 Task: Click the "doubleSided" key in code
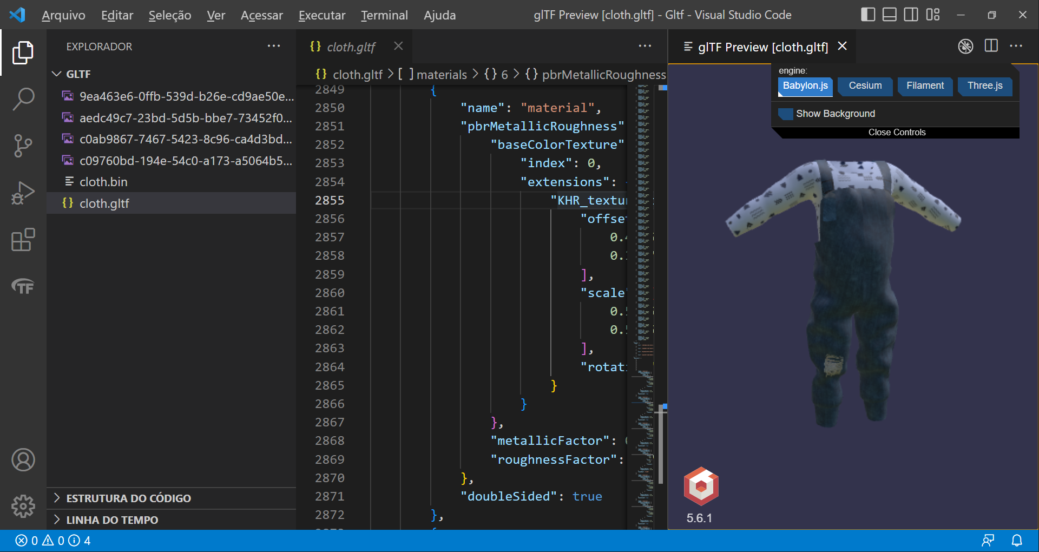point(508,496)
